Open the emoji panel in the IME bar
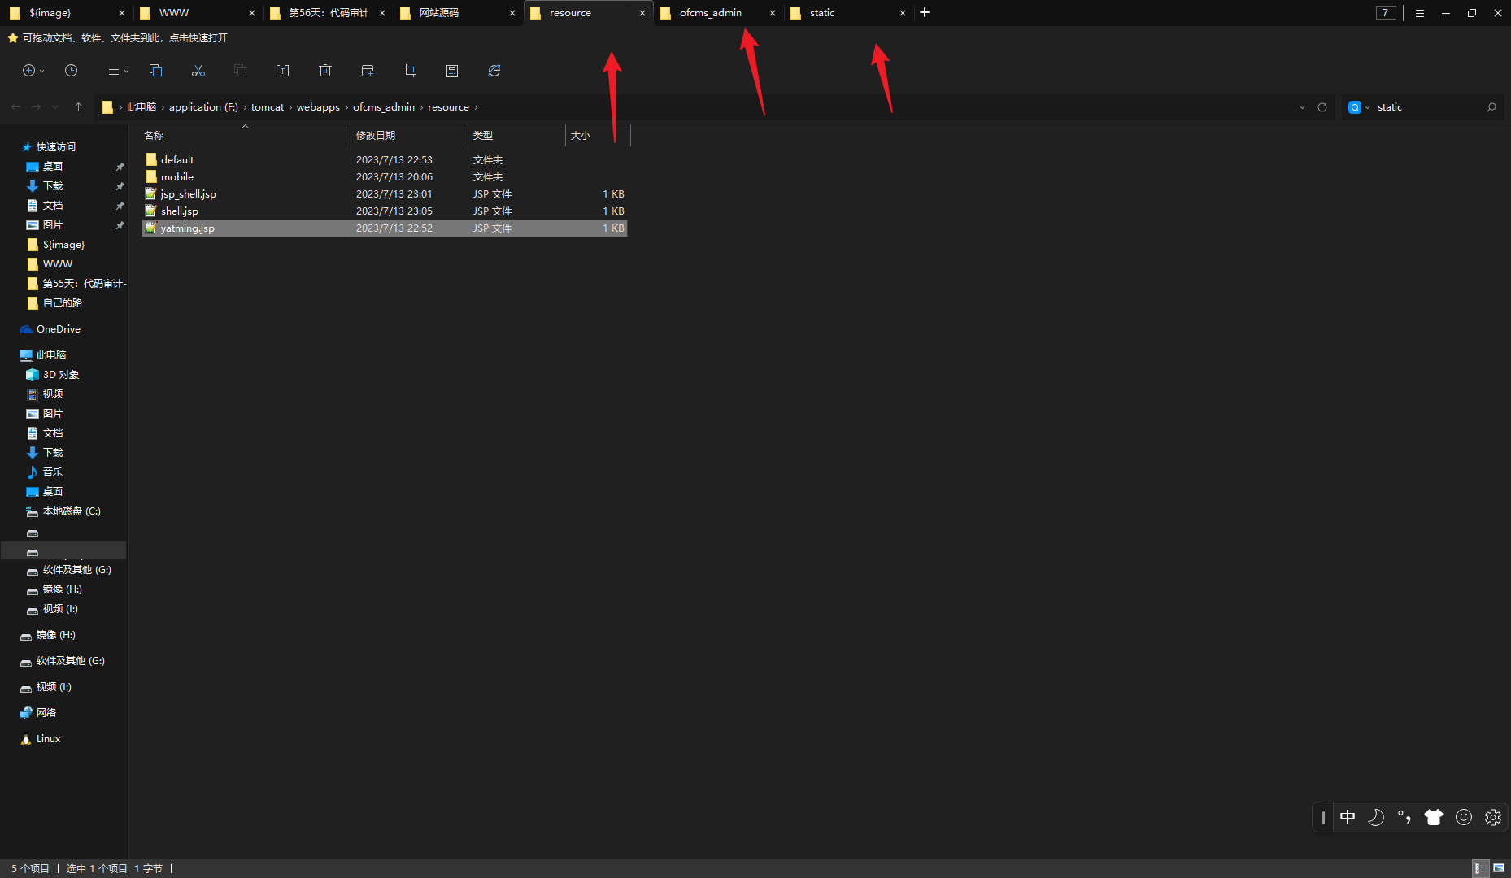1511x878 pixels. pyautogui.click(x=1463, y=817)
